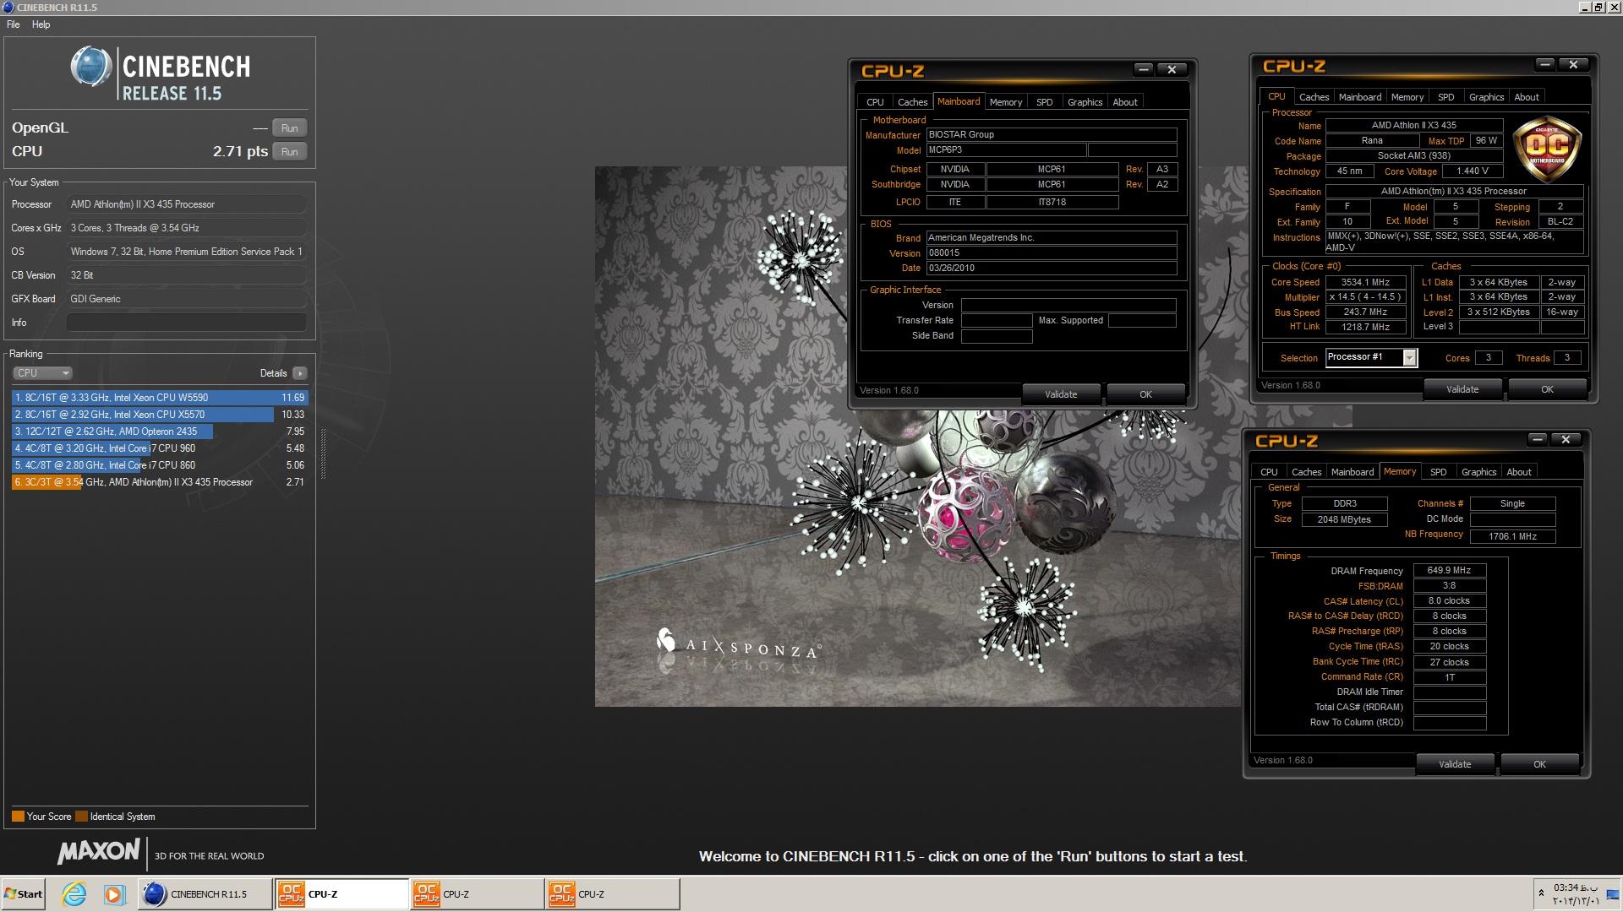Click OK in the Memory window
Screen dimensions: 1623x912
1539,764
